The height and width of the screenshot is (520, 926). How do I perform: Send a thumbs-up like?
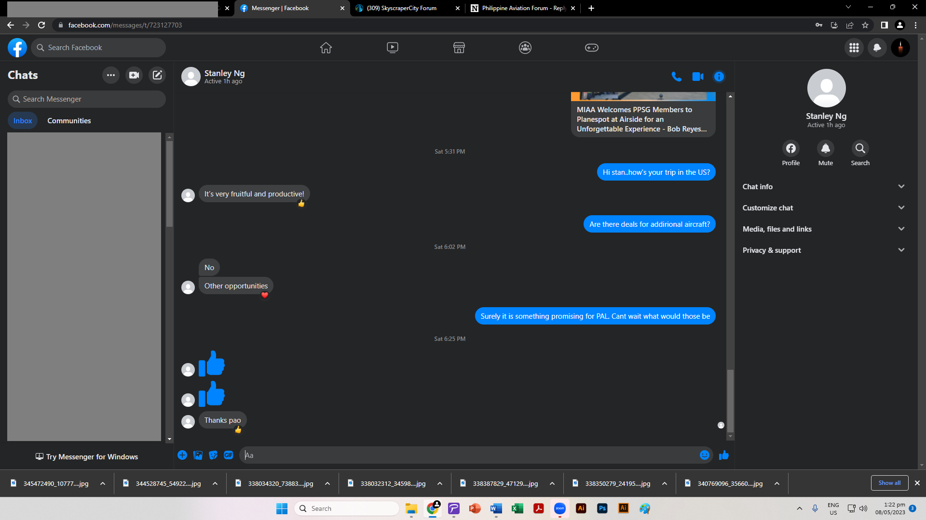723,455
